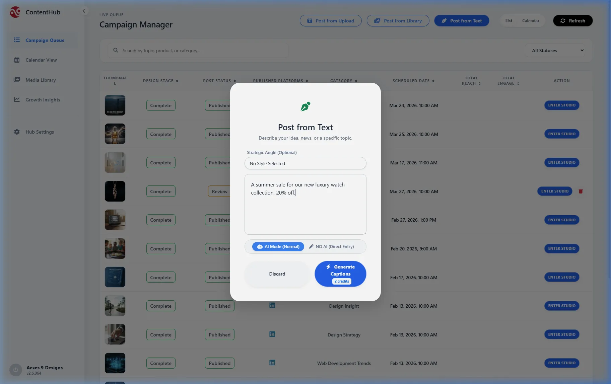
Task: Click the green pen icon in dialog
Action: (x=305, y=106)
